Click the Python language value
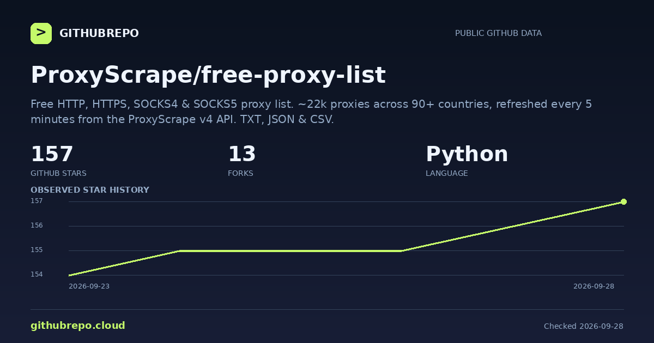 point(467,155)
